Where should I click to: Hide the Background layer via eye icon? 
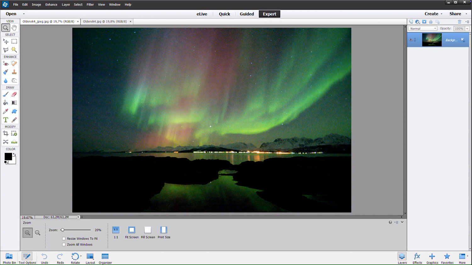[411, 40]
